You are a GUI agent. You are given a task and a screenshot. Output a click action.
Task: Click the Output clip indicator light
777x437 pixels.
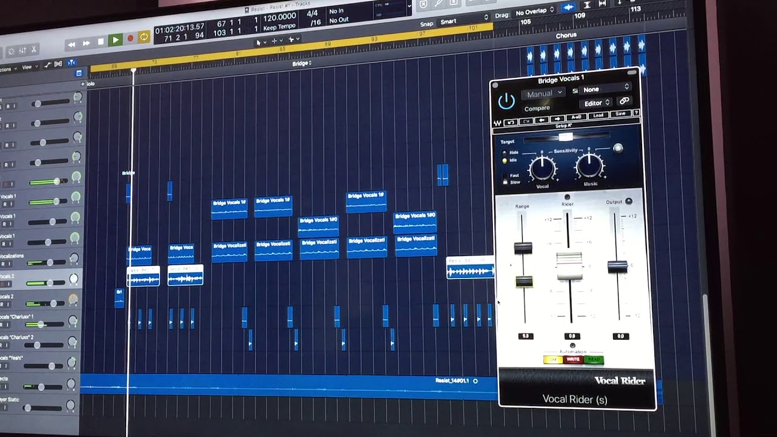coord(629,201)
